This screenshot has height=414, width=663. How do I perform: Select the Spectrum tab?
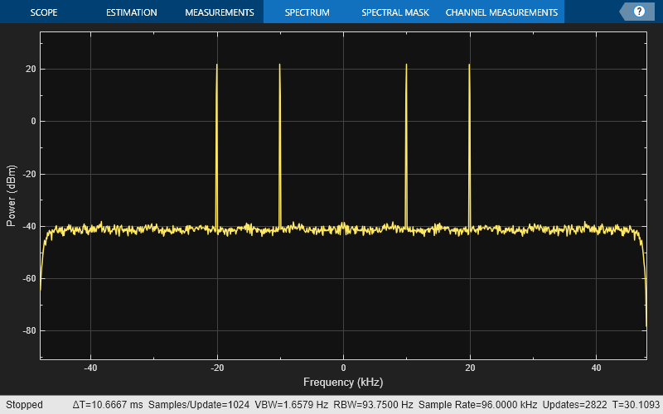[x=307, y=12]
